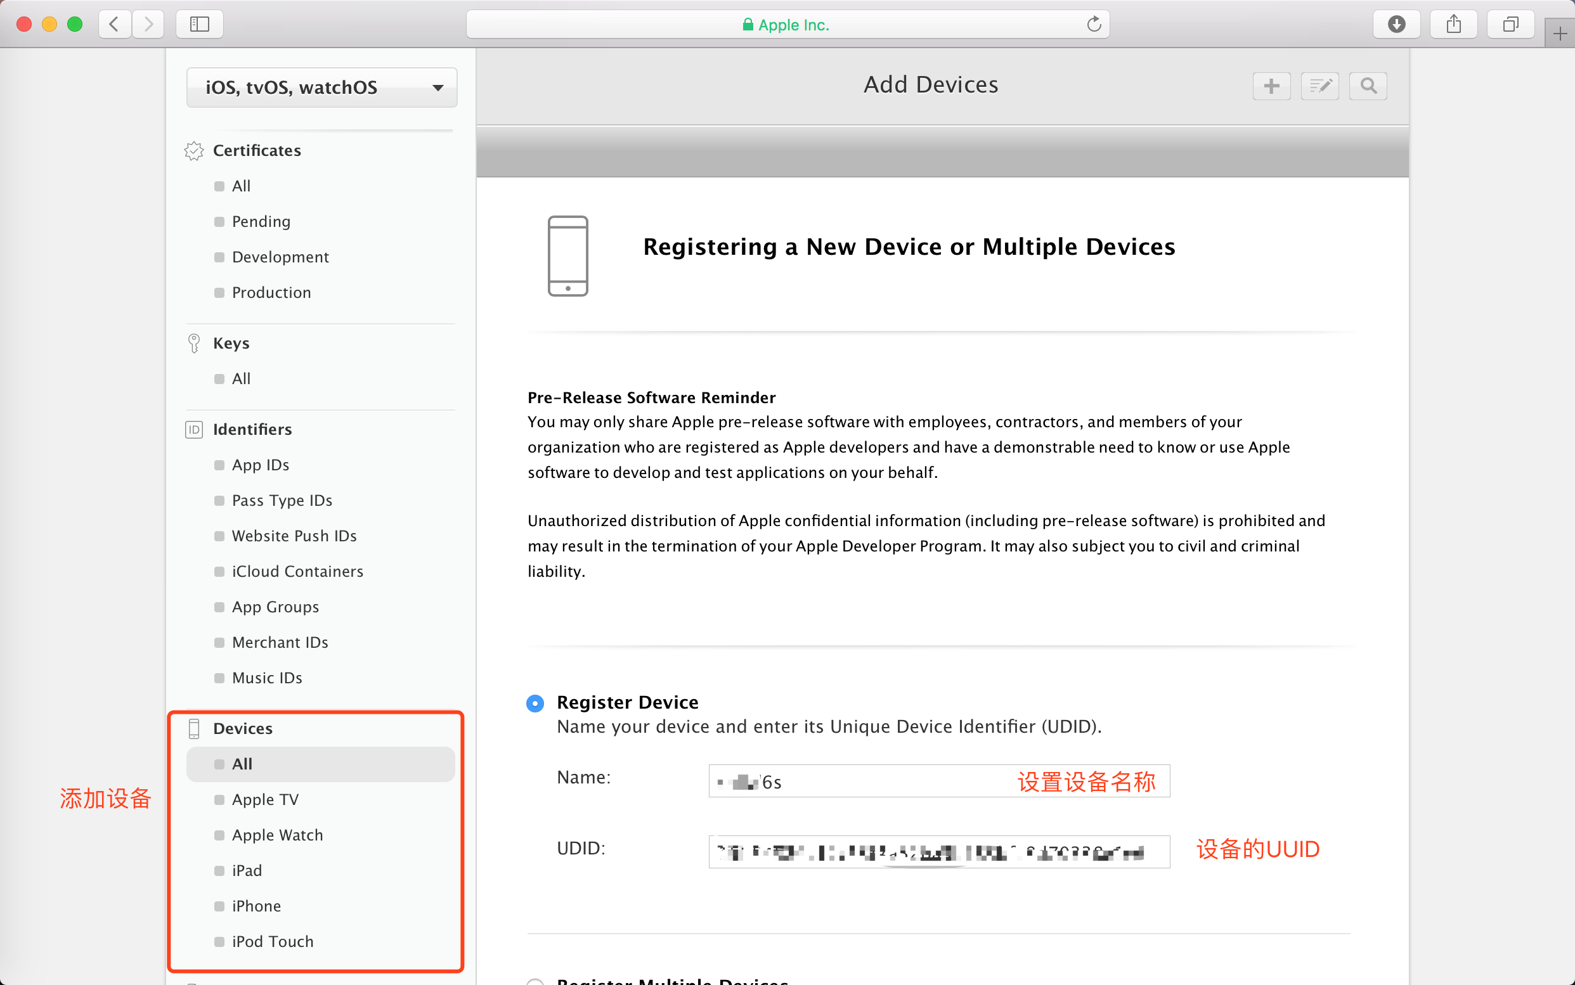Click the Certificates section heading

pos(257,150)
